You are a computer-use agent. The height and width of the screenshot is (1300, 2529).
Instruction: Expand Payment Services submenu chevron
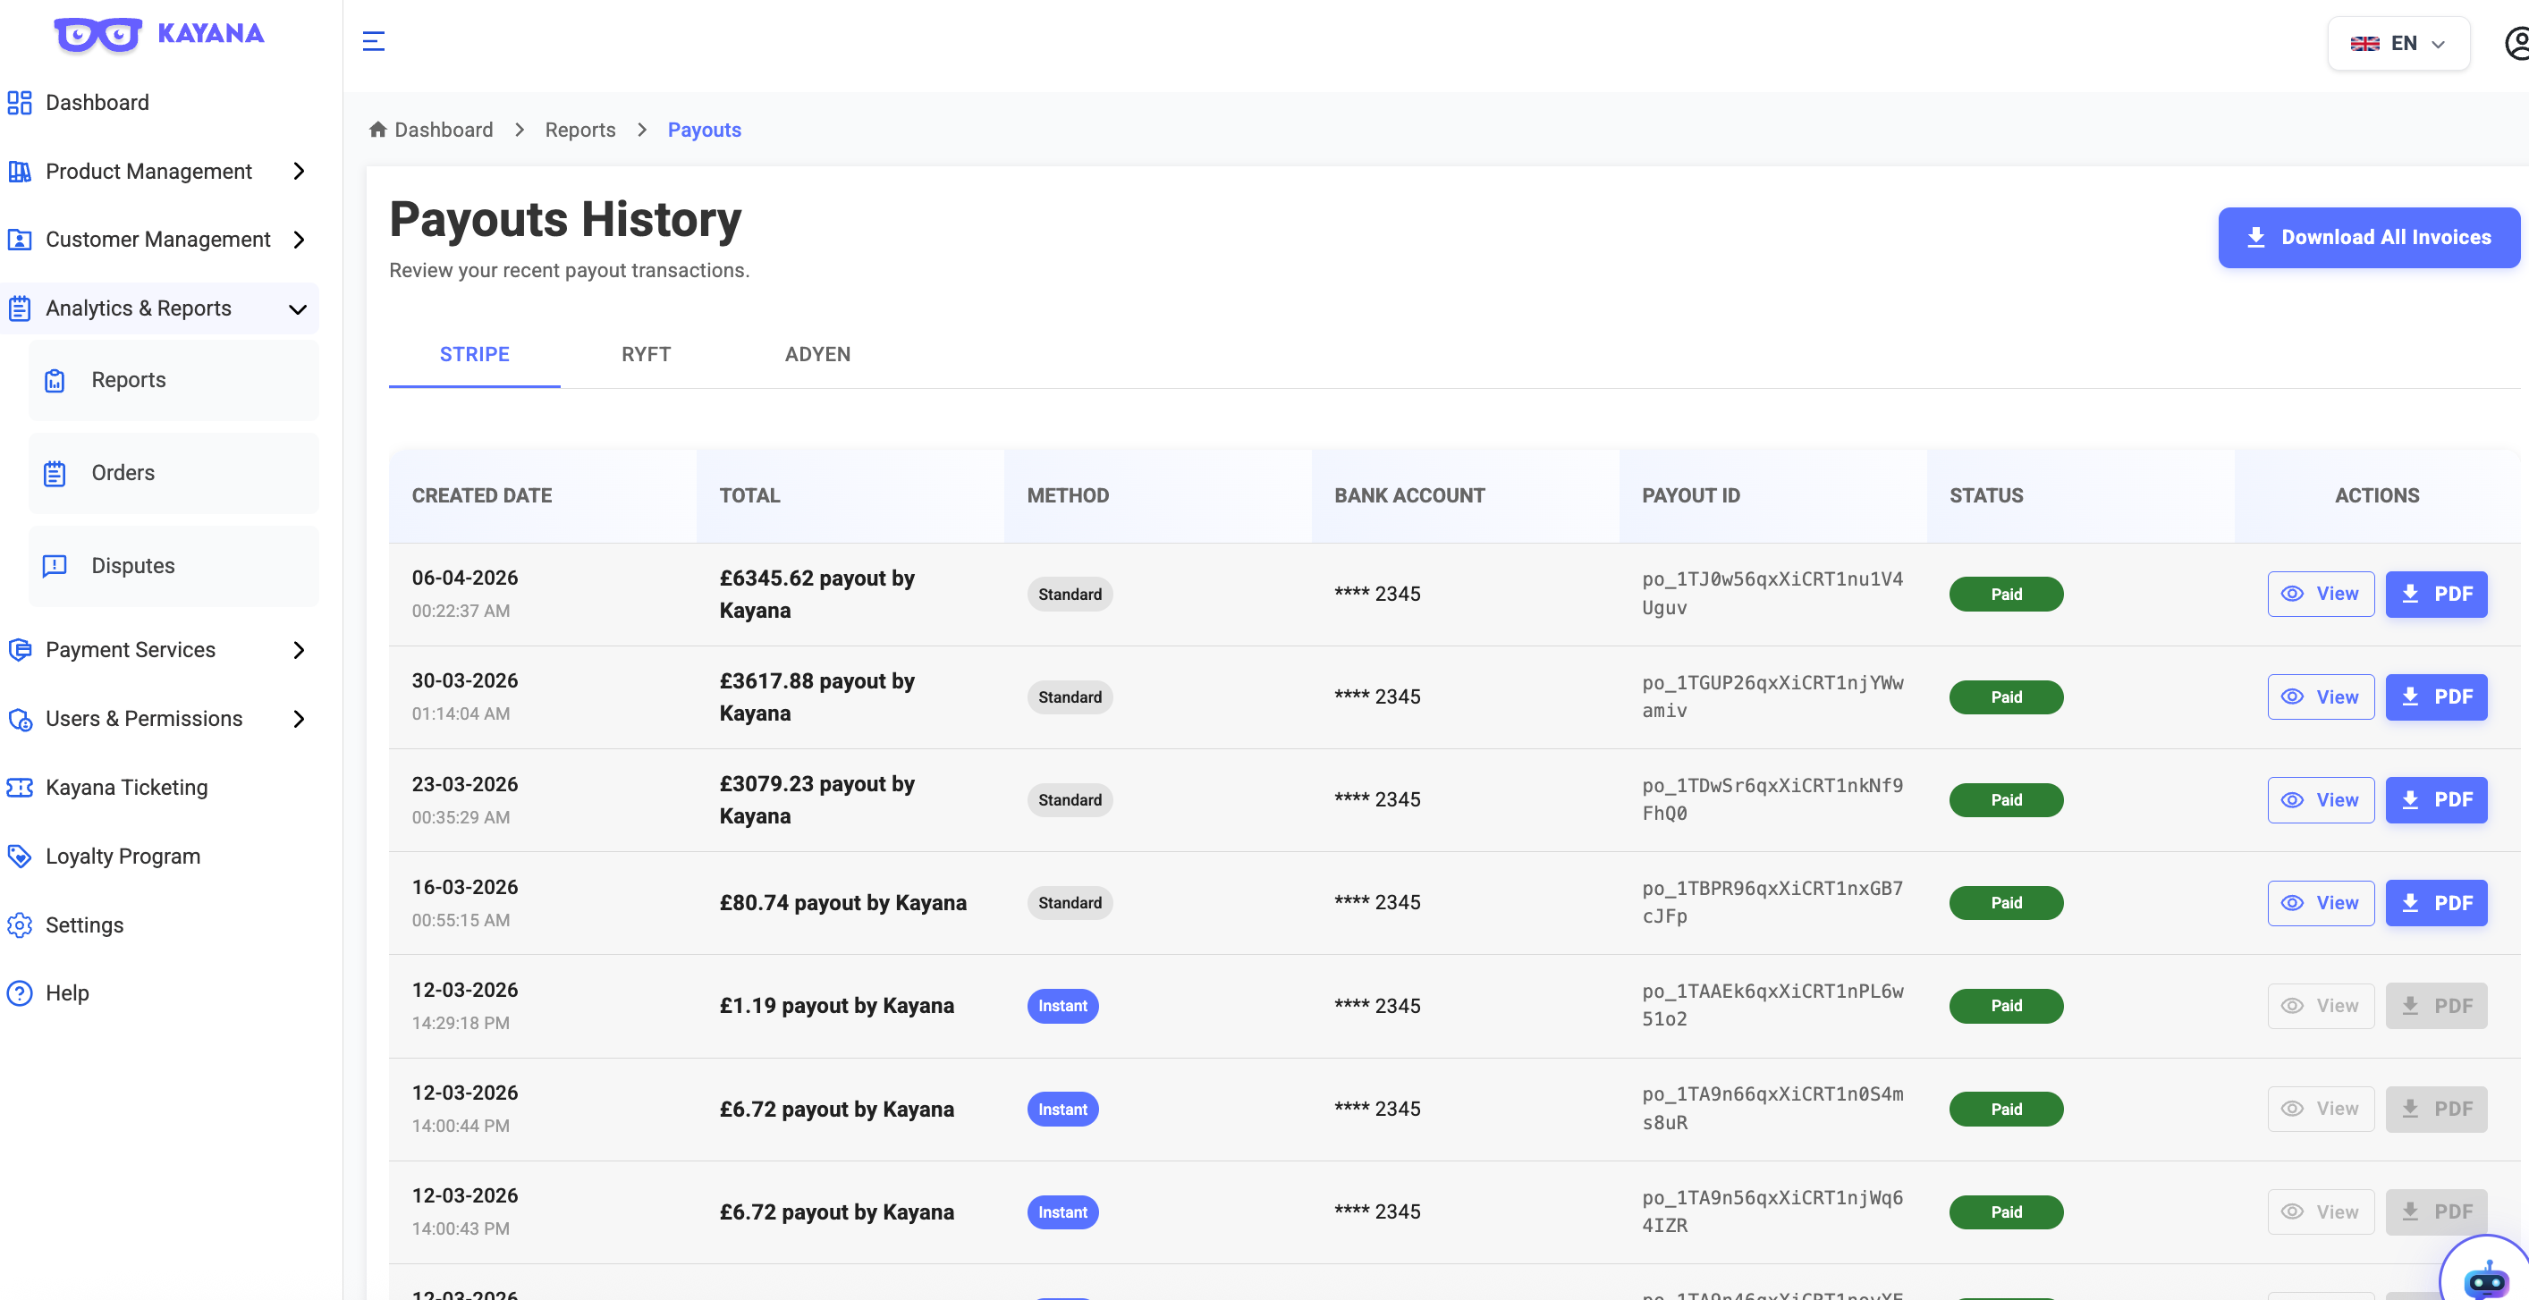(300, 650)
